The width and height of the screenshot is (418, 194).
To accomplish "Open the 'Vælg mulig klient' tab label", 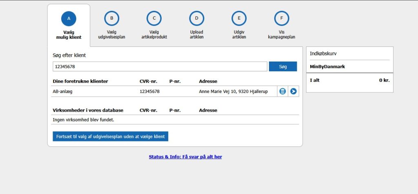I will coord(69,35).
